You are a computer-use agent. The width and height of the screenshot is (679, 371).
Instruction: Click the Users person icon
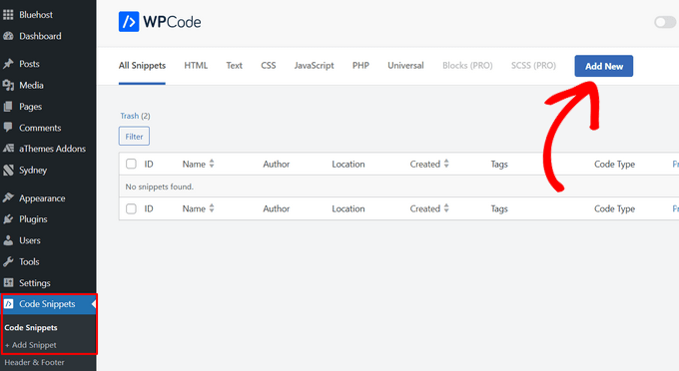pyautogui.click(x=8, y=240)
